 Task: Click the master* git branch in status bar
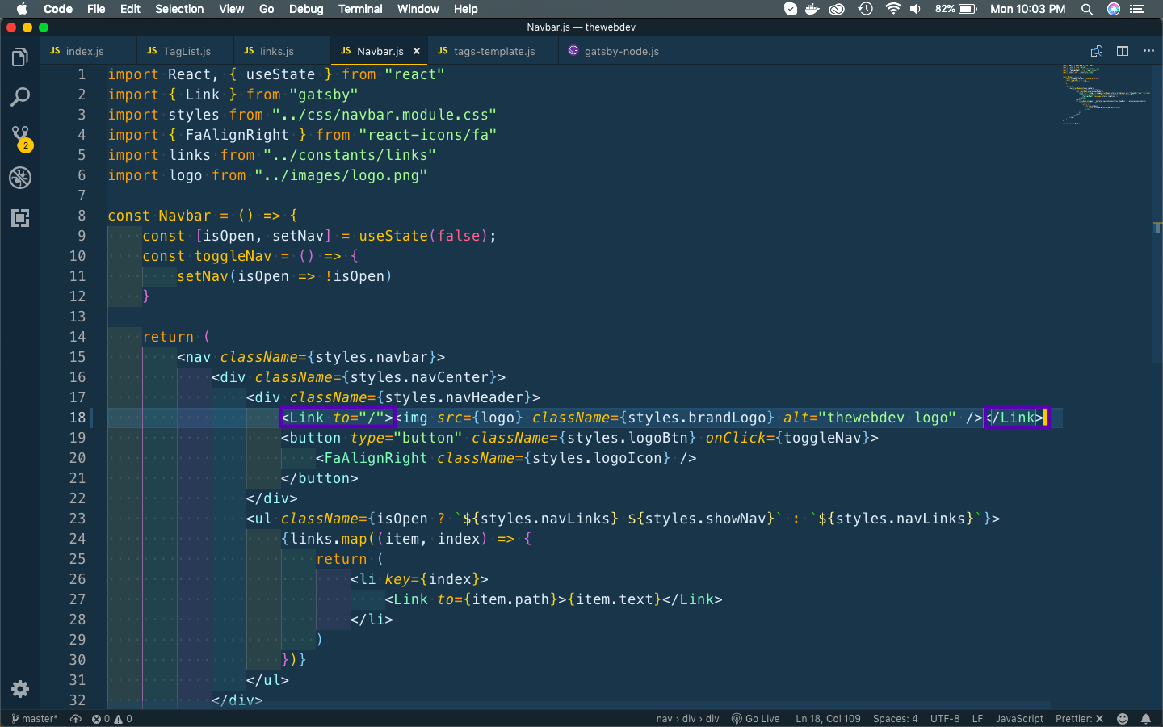tap(34, 719)
